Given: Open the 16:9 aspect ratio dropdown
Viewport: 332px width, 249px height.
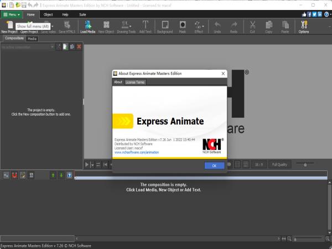Looking at the screenshot, I should tap(259, 164).
